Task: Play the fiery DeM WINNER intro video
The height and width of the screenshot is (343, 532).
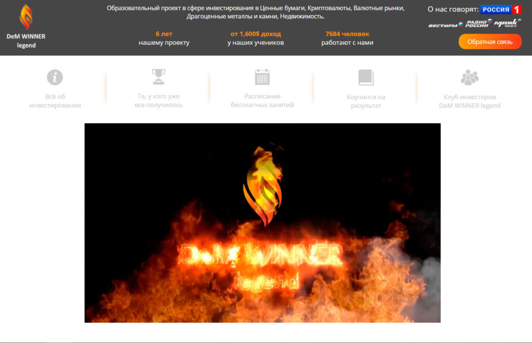Action: [262, 222]
